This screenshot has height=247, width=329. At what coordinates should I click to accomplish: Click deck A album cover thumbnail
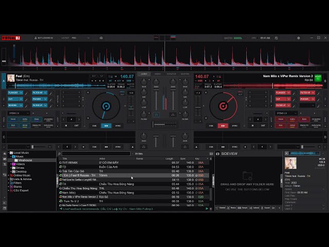[x=11, y=78]
